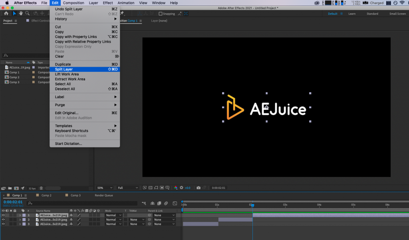Viewport: 409px width, 240px height.
Task: Click the current timecode field 0:00:02:01
Action: point(12,202)
